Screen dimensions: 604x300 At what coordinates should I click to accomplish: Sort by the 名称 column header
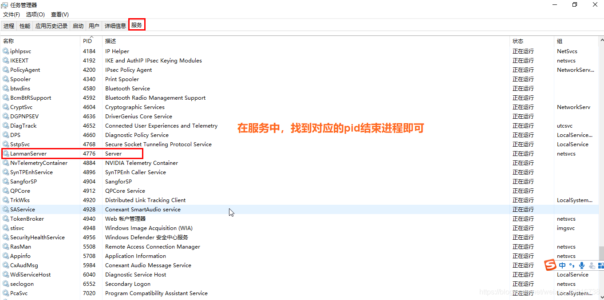[x=40, y=41]
